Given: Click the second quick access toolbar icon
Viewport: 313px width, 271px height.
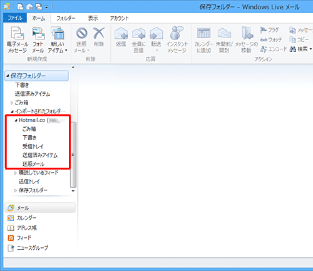Looking at the screenshot, I should click(x=29, y=7).
